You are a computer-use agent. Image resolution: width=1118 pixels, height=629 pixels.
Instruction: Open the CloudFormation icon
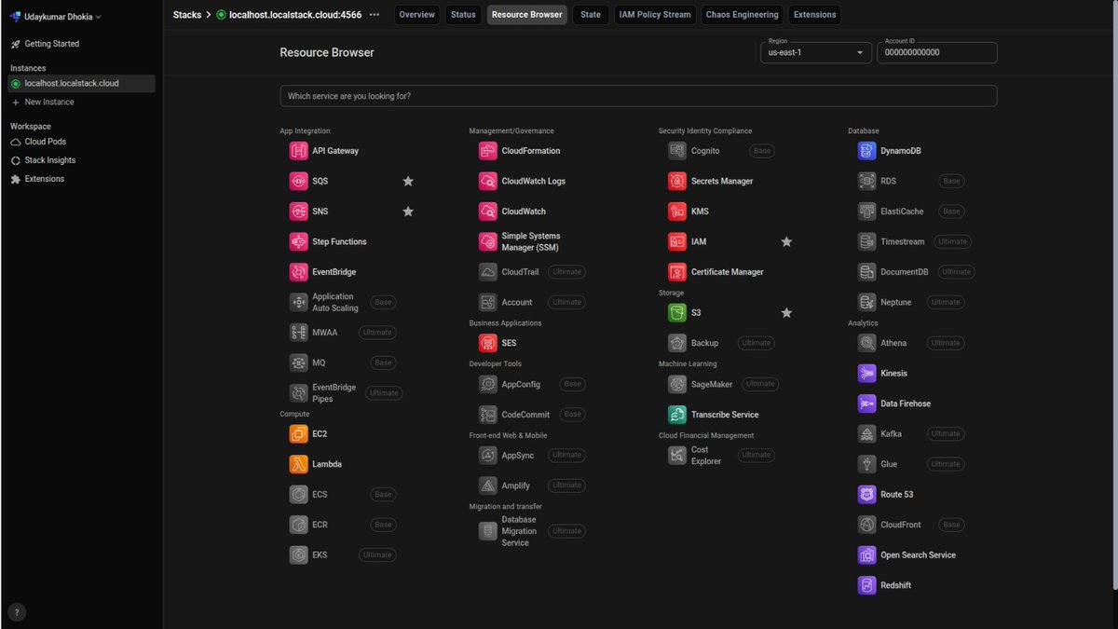coord(488,151)
